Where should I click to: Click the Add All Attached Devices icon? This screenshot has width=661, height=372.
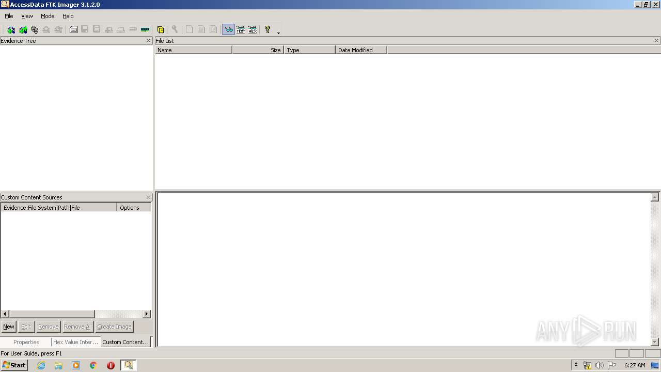[23, 29]
